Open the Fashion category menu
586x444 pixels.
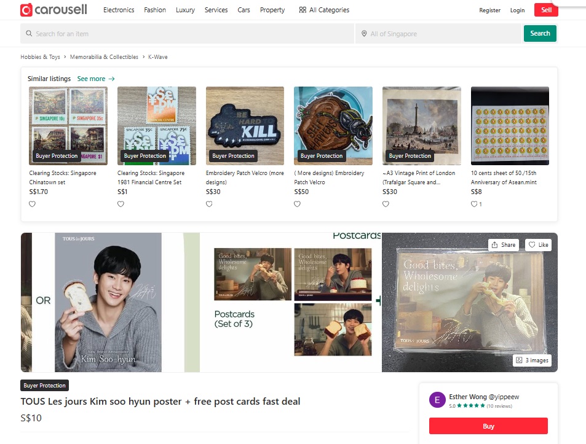coord(155,10)
